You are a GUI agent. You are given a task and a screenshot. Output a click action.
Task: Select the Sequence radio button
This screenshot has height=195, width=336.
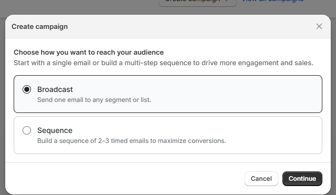pyautogui.click(x=27, y=130)
